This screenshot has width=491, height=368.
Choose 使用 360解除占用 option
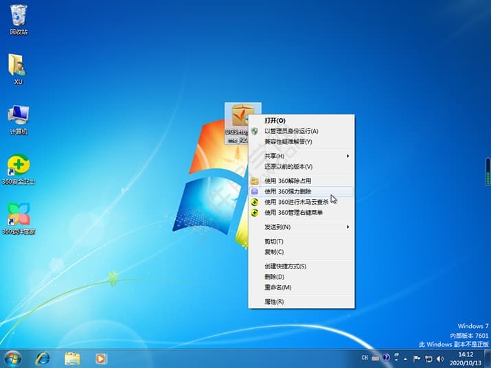[292, 181]
